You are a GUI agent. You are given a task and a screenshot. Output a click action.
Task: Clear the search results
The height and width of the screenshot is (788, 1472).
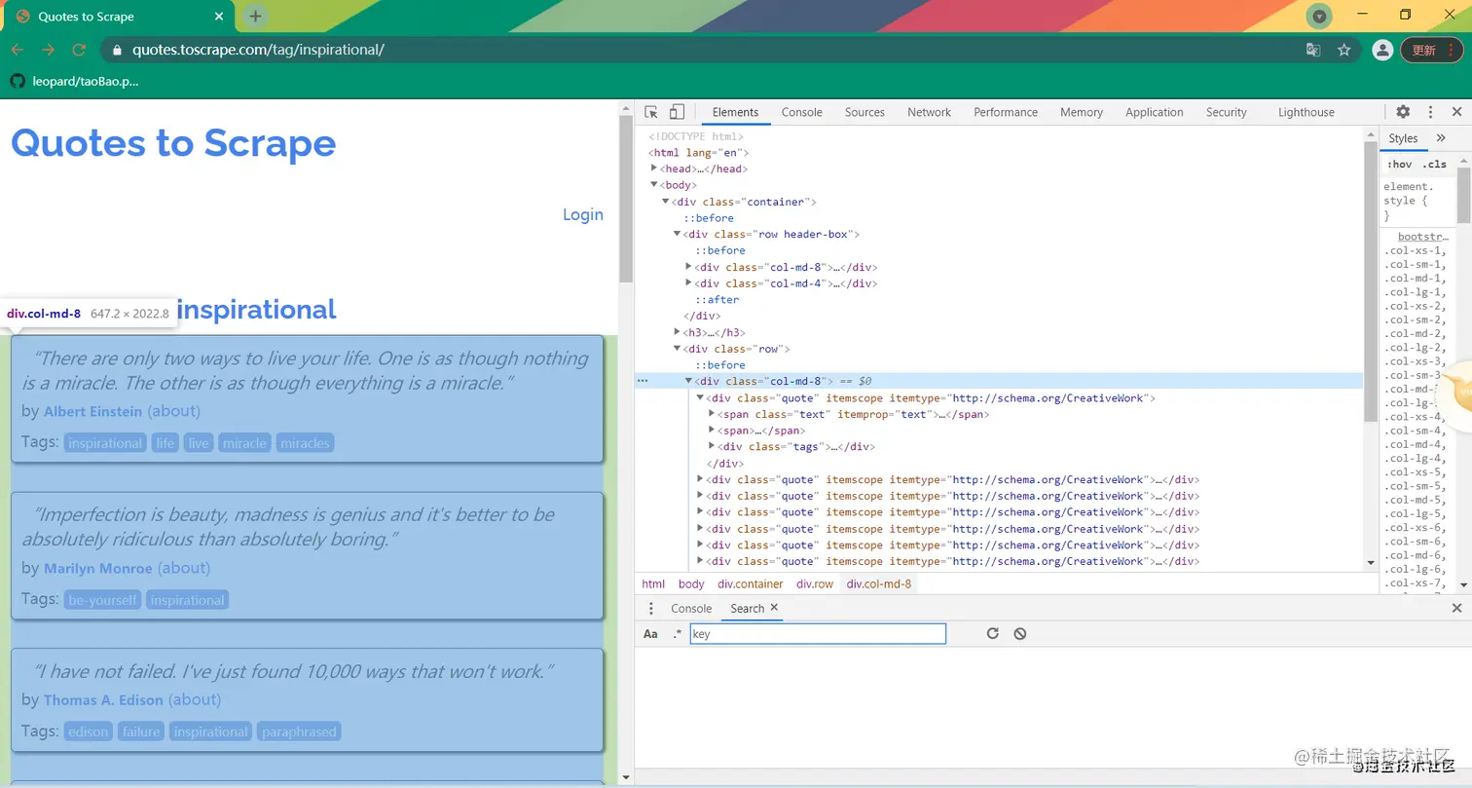point(1019,633)
